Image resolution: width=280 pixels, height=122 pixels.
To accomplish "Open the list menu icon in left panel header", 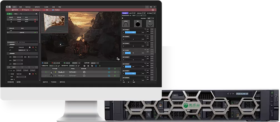I will tap(36, 14).
